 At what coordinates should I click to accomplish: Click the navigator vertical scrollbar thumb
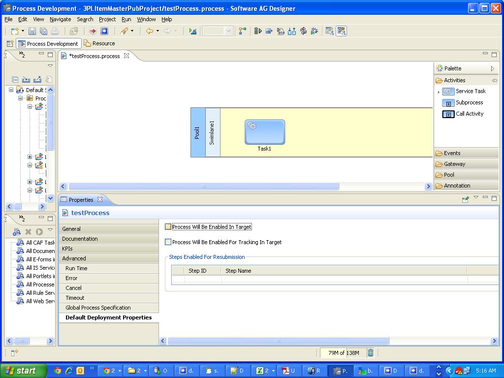pos(51,122)
